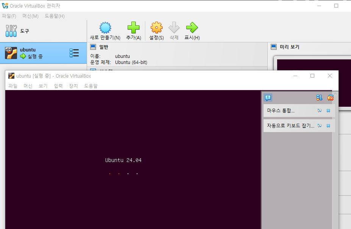Open the ubuntu machine list menu icon

point(74,53)
